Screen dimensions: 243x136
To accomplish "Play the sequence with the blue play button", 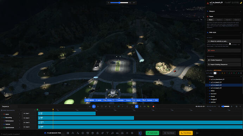I will 94,106.
